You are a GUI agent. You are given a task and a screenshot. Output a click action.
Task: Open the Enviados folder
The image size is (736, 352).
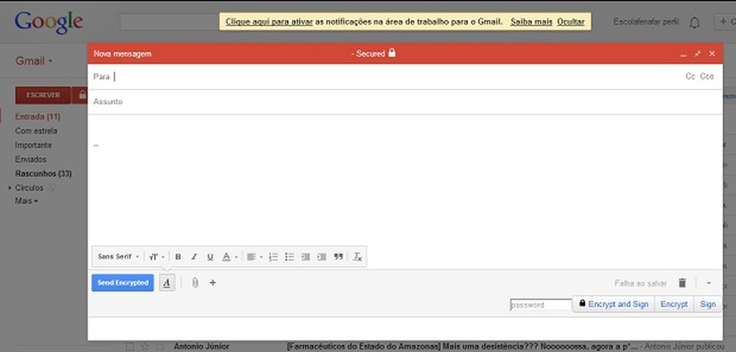[x=31, y=159]
